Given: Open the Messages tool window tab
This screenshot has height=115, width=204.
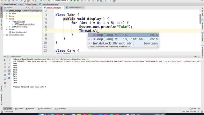Looking at the screenshot, I should (61, 109).
